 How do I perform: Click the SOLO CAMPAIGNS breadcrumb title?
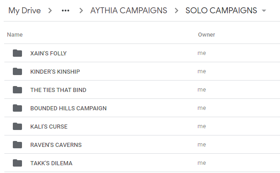click(x=221, y=11)
